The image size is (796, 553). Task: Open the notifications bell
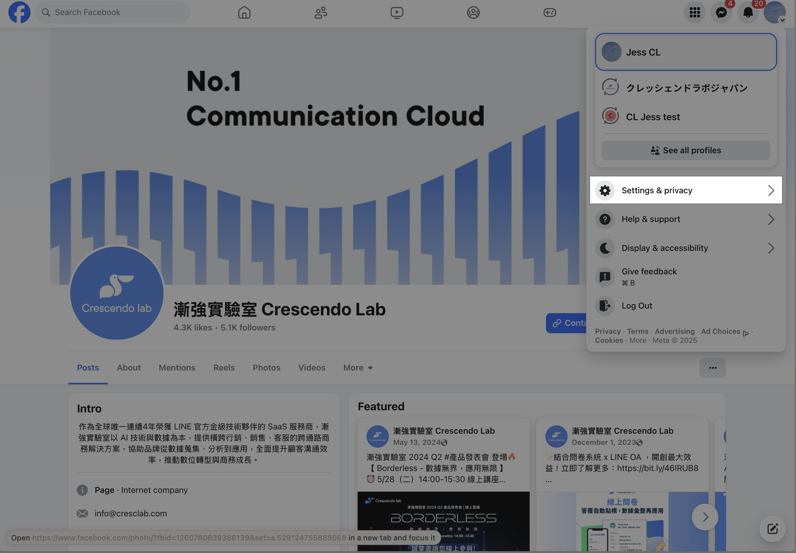pos(748,12)
